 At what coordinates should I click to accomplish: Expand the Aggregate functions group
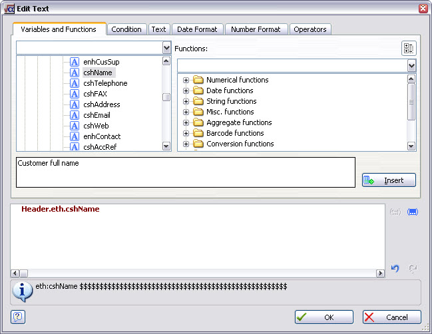pos(186,122)
